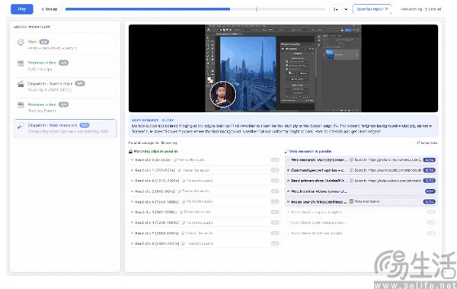Click the search icon in Read primary docs row
The height and width of the screenshot is (289, 457).
(x=351, y=181)
